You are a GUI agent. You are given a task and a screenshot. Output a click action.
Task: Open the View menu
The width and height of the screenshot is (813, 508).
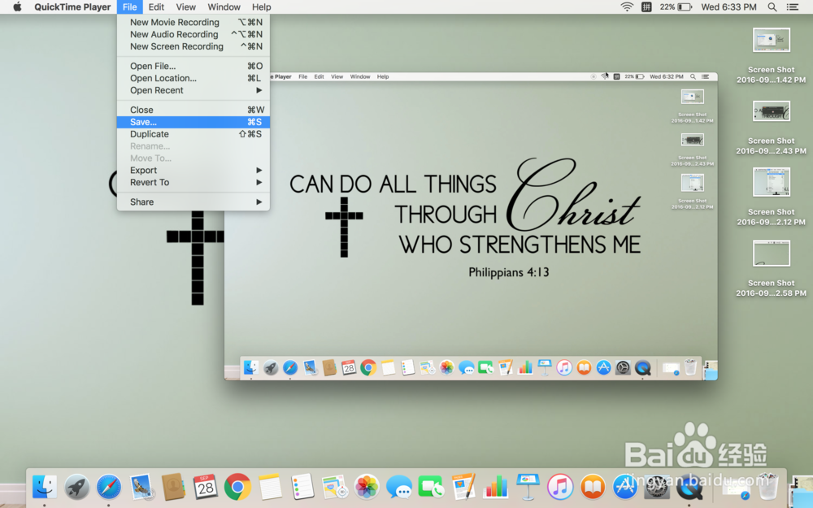click(185, 7)
